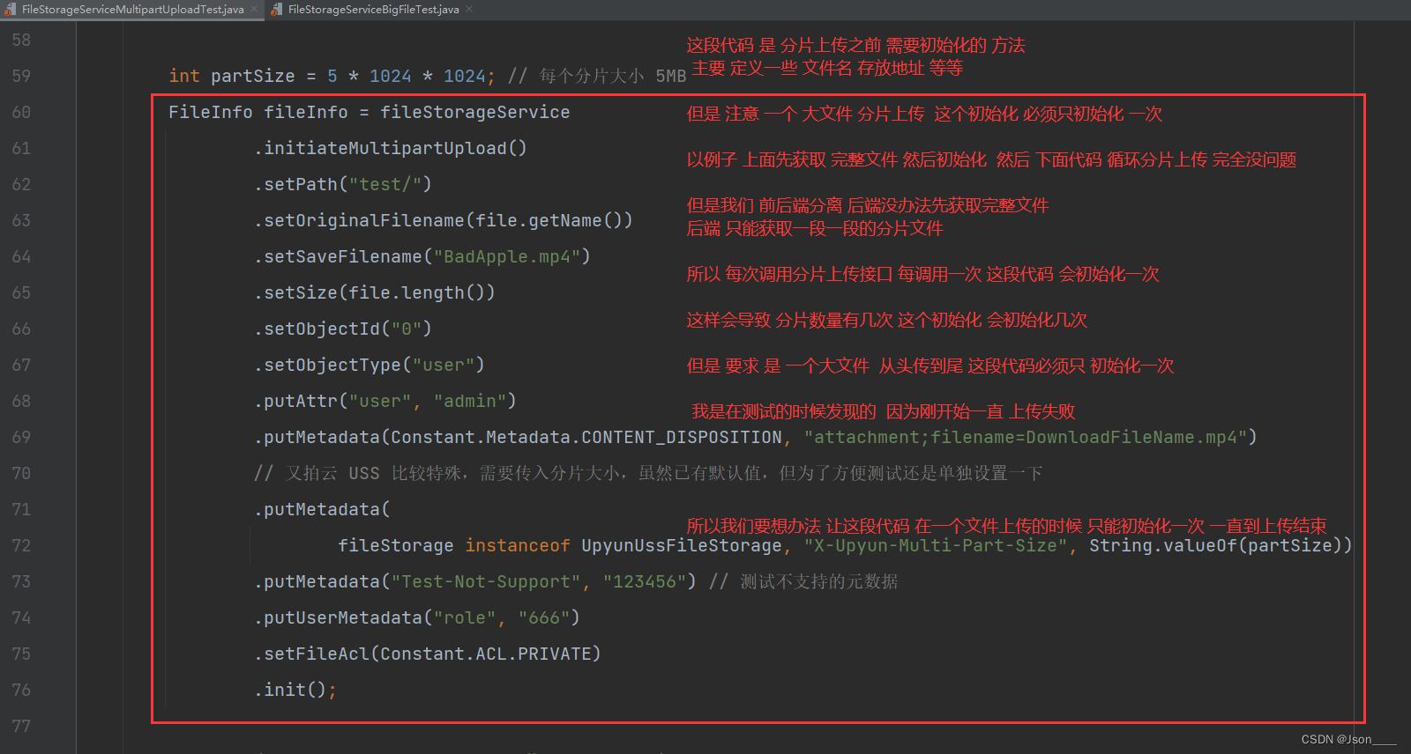Click the 5MB part size comment
Viewport: 1411px width, 754px height.
(x=597, y=76)
